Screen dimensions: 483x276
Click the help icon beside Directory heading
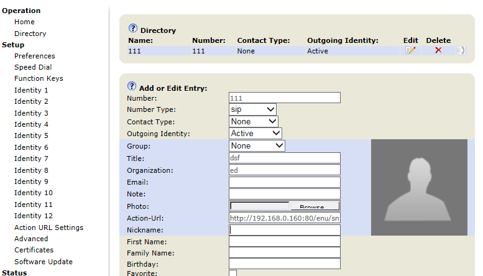pyautogui.click(x=132, y=29)
